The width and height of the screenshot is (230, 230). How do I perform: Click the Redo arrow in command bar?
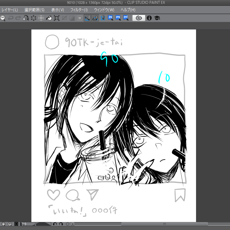point(18,18)
